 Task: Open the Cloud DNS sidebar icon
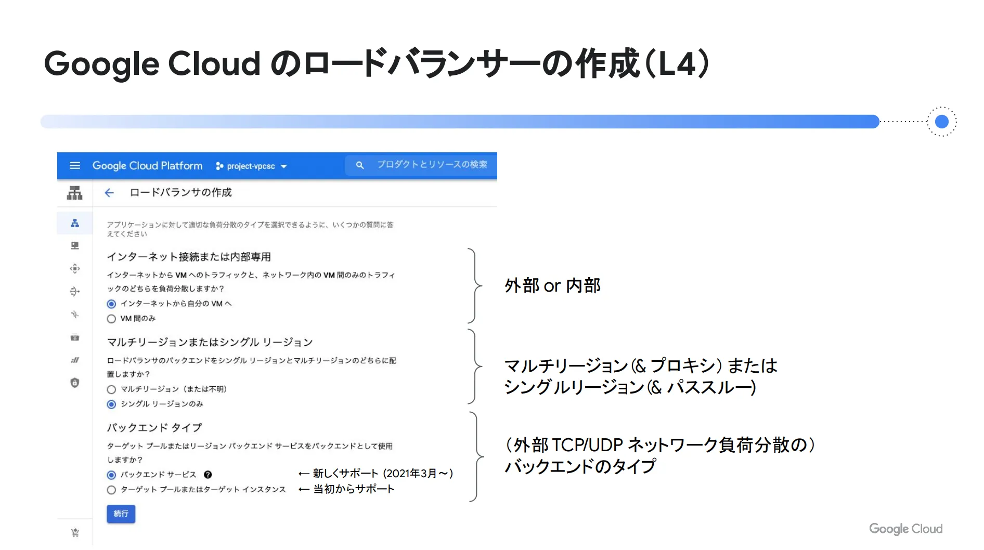(x=75, y=245)
